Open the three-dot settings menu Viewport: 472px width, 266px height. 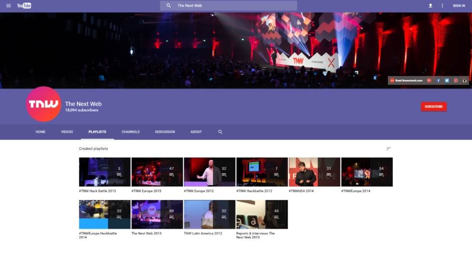pyautogui.click(x=442, y=6)
